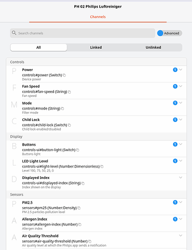Click the Fan Speed link count badge
Image resolution: width=192 pixels, height=250 pixels.
[x=175, y=86]
